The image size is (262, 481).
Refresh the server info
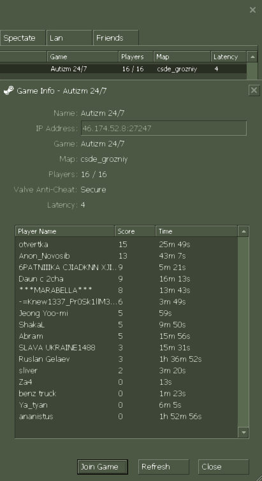tap(164, 467)
